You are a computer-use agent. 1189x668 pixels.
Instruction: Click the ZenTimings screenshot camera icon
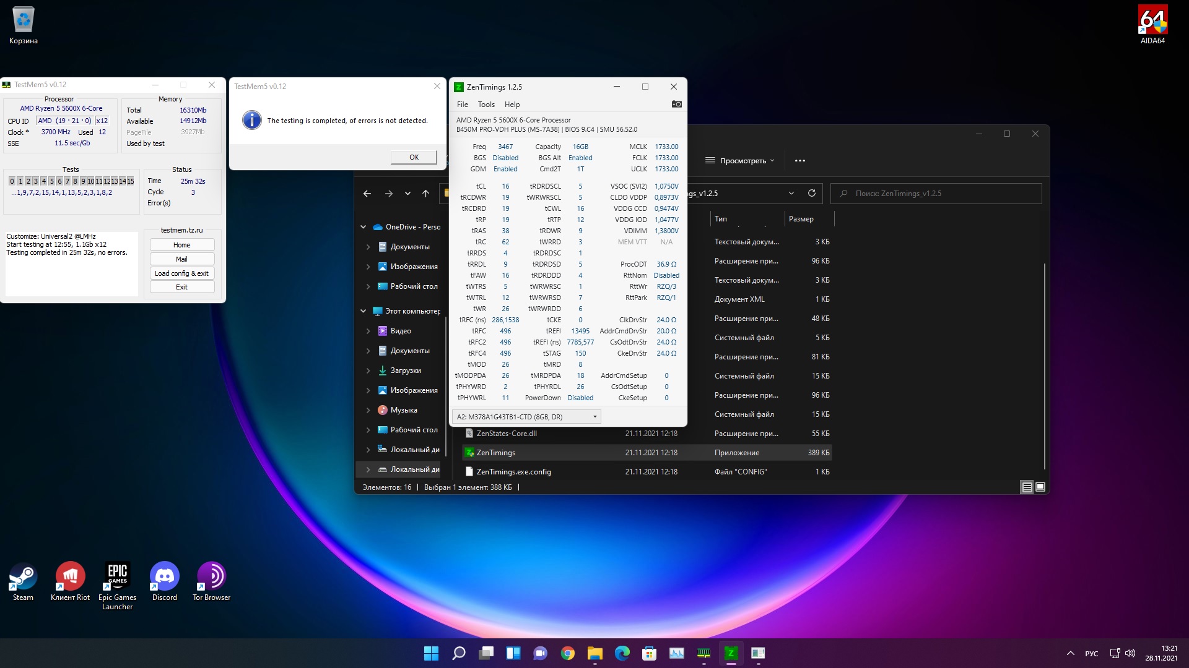(x=676, y=104)
